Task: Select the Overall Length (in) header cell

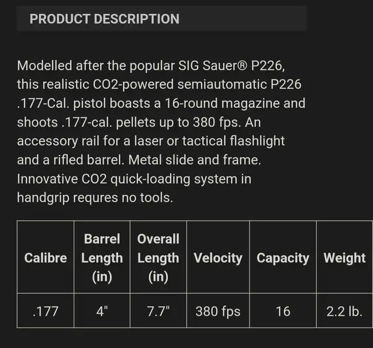Action: point(158,257)
